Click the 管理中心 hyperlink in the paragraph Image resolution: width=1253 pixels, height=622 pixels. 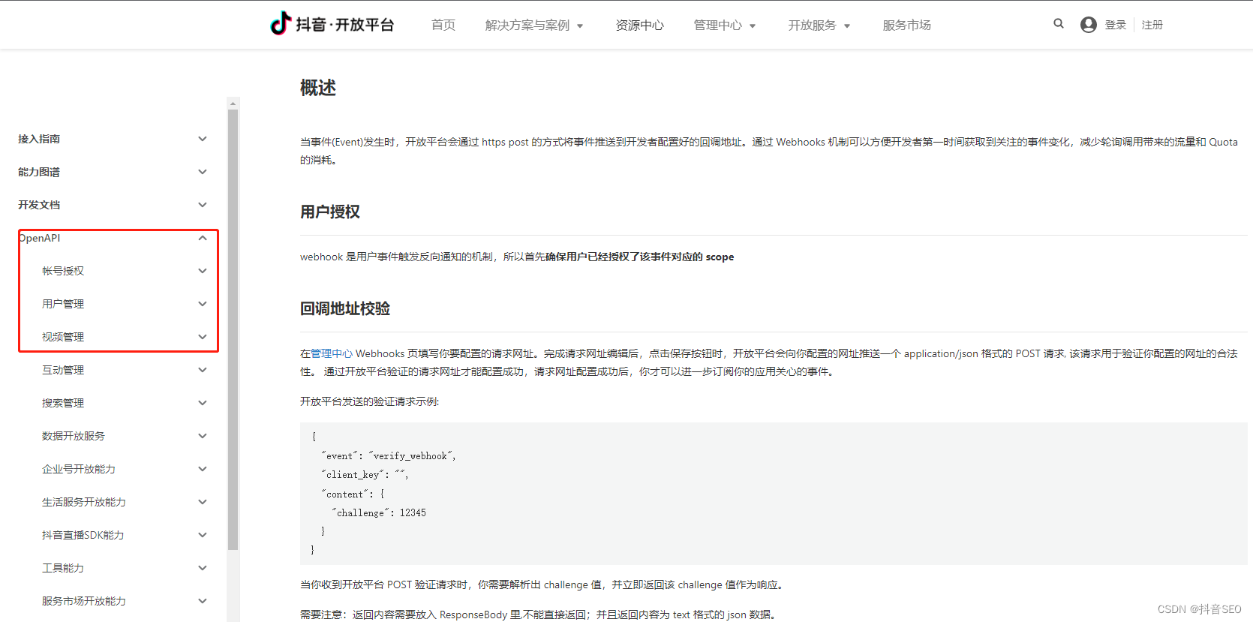pos(332,353)
